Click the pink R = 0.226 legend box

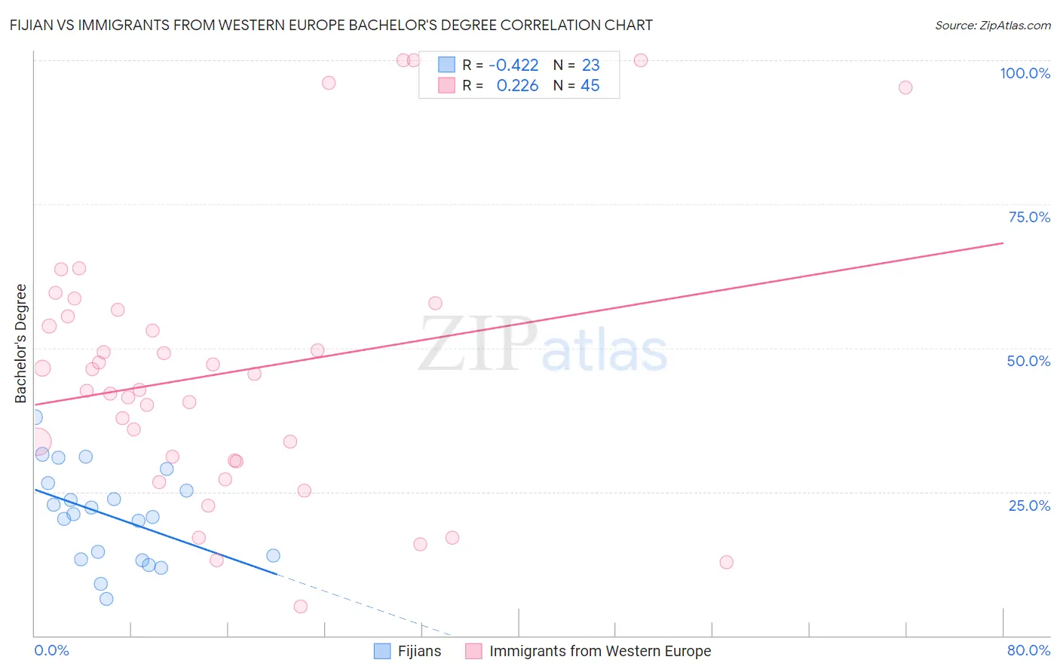click(x=447, y=85)
